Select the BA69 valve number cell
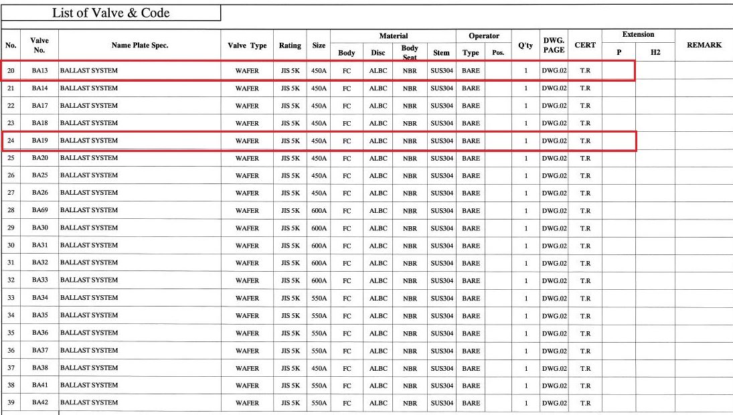The width and height of the screenshot is (733, 415). 39,210
